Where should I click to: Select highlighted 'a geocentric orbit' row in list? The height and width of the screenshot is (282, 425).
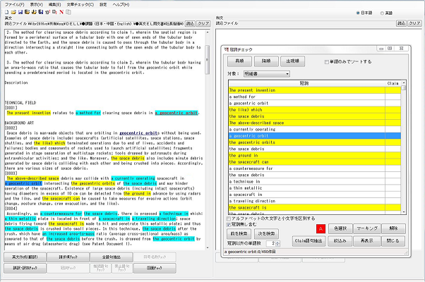[x=315, y=135]
